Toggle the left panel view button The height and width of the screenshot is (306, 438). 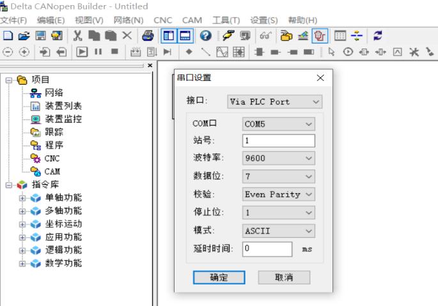(169, 36)
